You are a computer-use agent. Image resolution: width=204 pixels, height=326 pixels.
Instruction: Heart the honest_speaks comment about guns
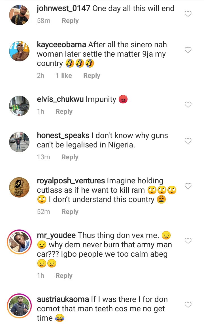[x=188, y=141]
